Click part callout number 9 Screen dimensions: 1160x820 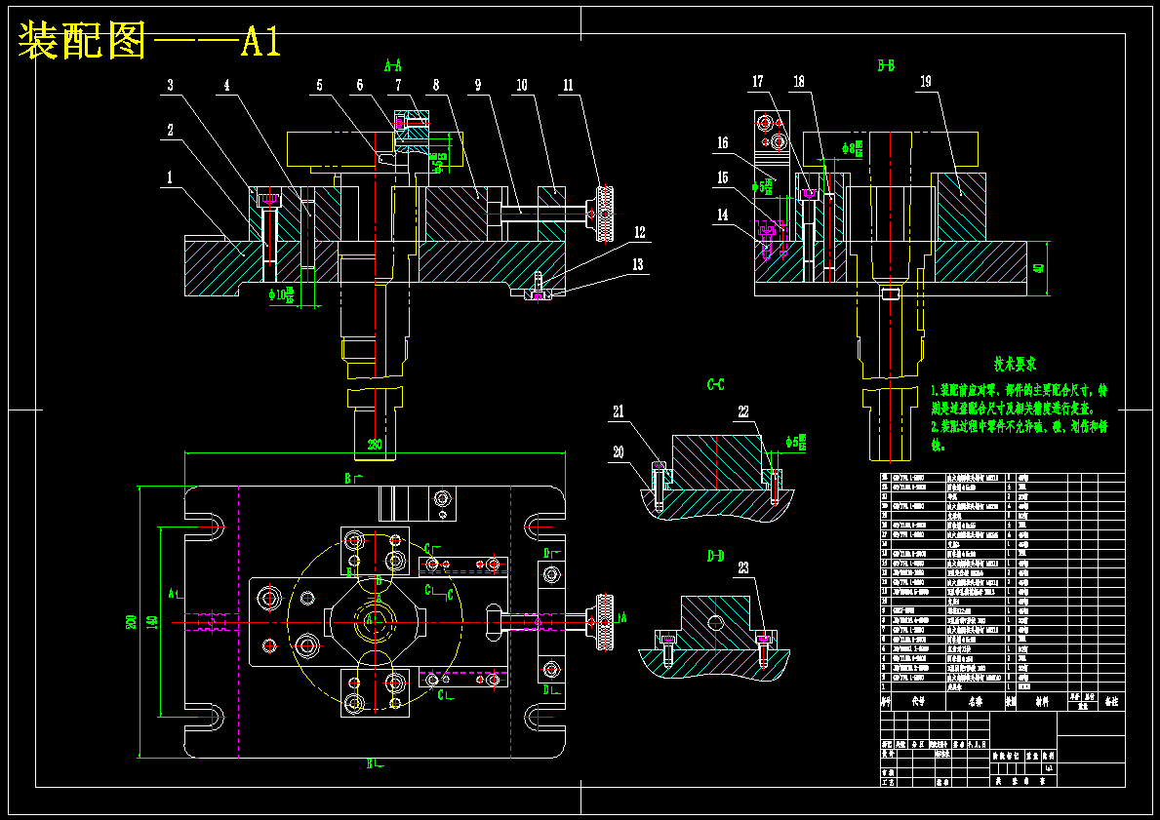[478, 85]
